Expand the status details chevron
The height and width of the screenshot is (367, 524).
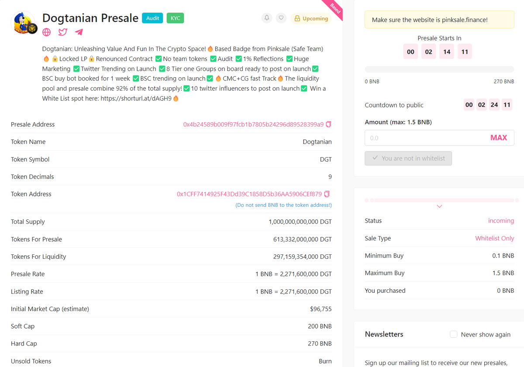439,206
